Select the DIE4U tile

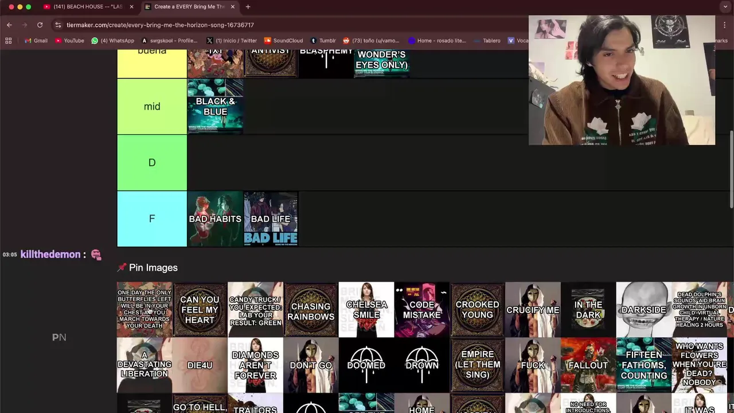click(x=200, y=365)
